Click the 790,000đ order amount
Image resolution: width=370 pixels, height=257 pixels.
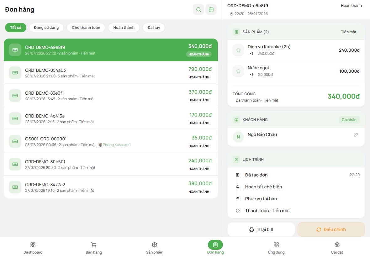[x=200, y=69]
